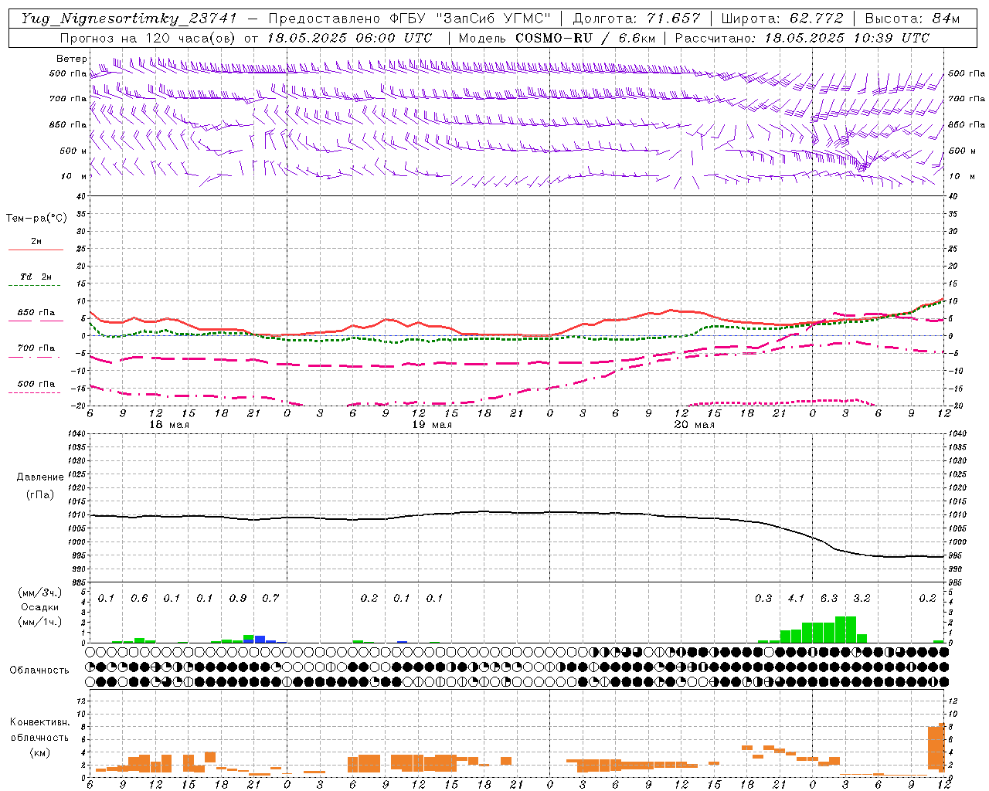This screenshot has width=989, height=791.
Task: Click the Ветер section label
Action: point(71,59)
